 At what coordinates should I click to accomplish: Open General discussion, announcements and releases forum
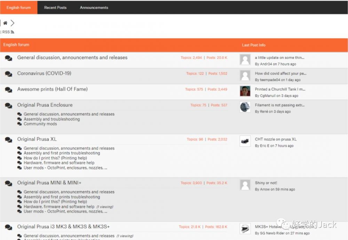(72, 57)
